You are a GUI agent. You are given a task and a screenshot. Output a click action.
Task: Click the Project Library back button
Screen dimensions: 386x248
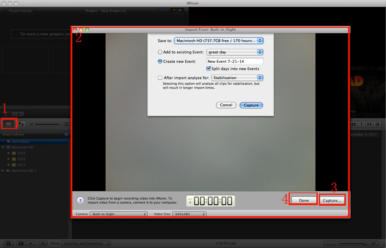[x=20, y=11]
